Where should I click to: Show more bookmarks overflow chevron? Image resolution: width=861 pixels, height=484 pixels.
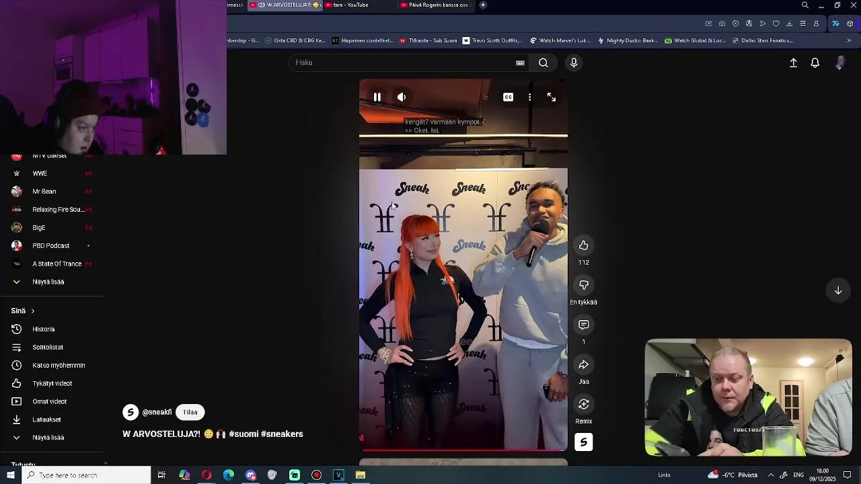click(x=849, y=40)
